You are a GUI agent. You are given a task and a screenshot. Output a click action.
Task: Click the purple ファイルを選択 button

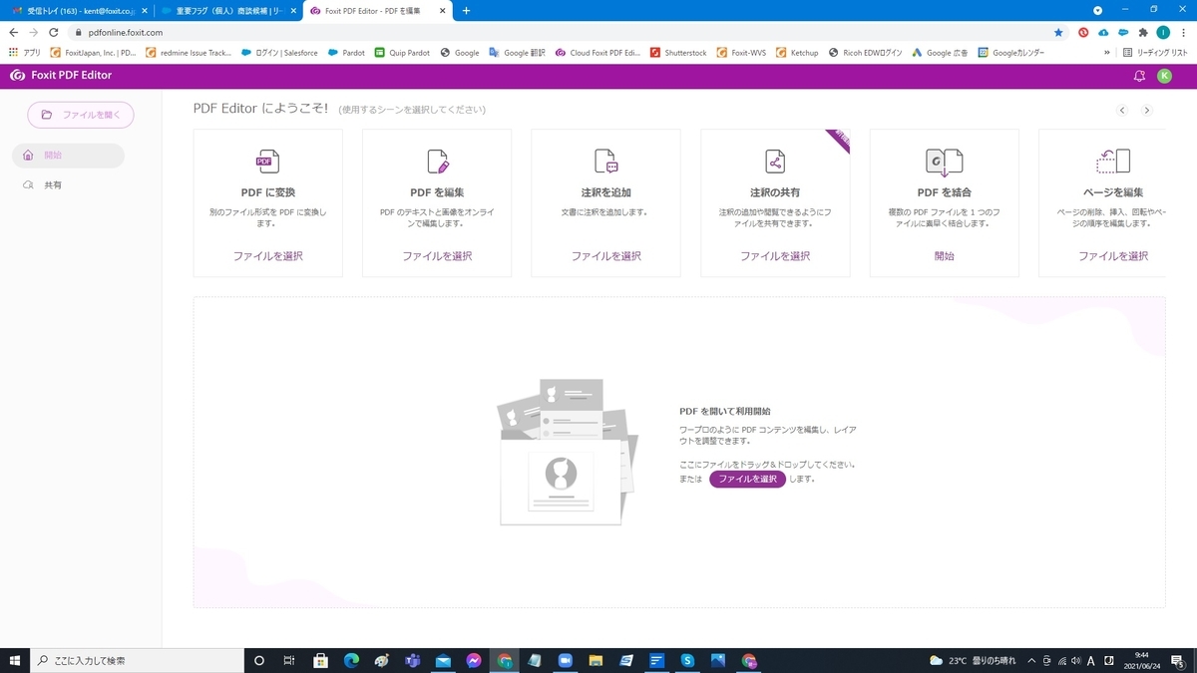pos(746,479)
